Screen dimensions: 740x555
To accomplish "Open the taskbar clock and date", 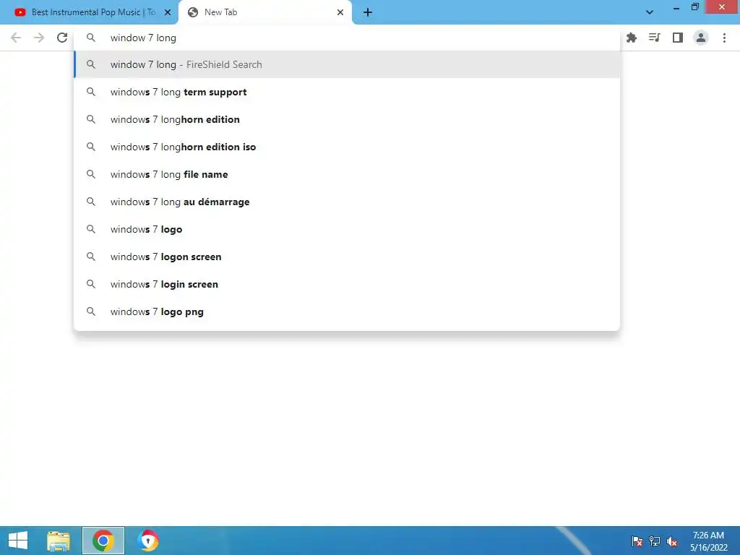I will coord(708,541).
